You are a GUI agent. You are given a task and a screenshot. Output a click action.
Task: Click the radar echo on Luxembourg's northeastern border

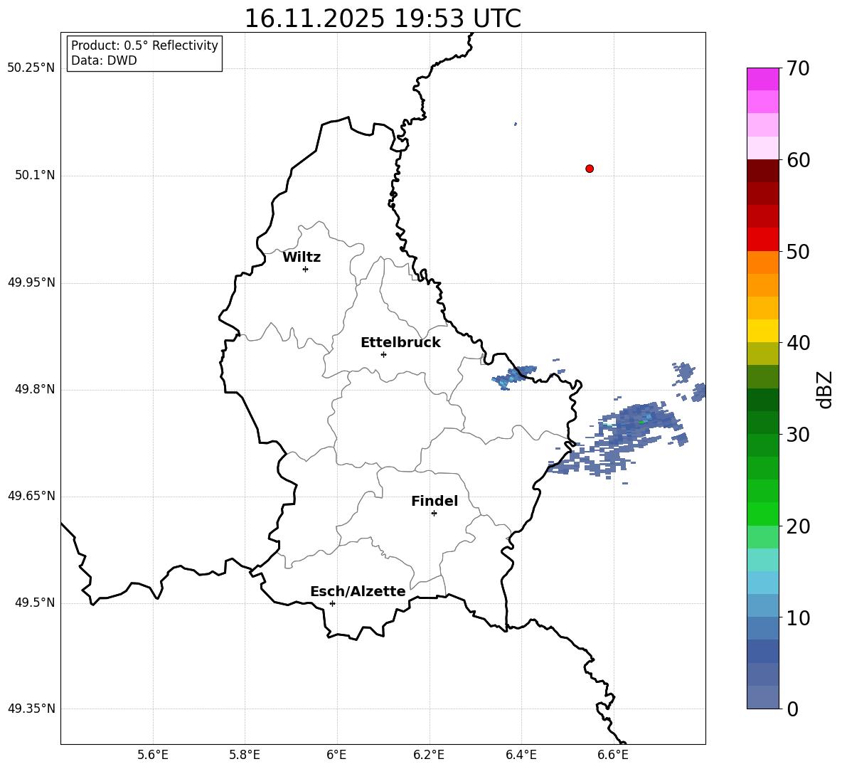point(514,377)
